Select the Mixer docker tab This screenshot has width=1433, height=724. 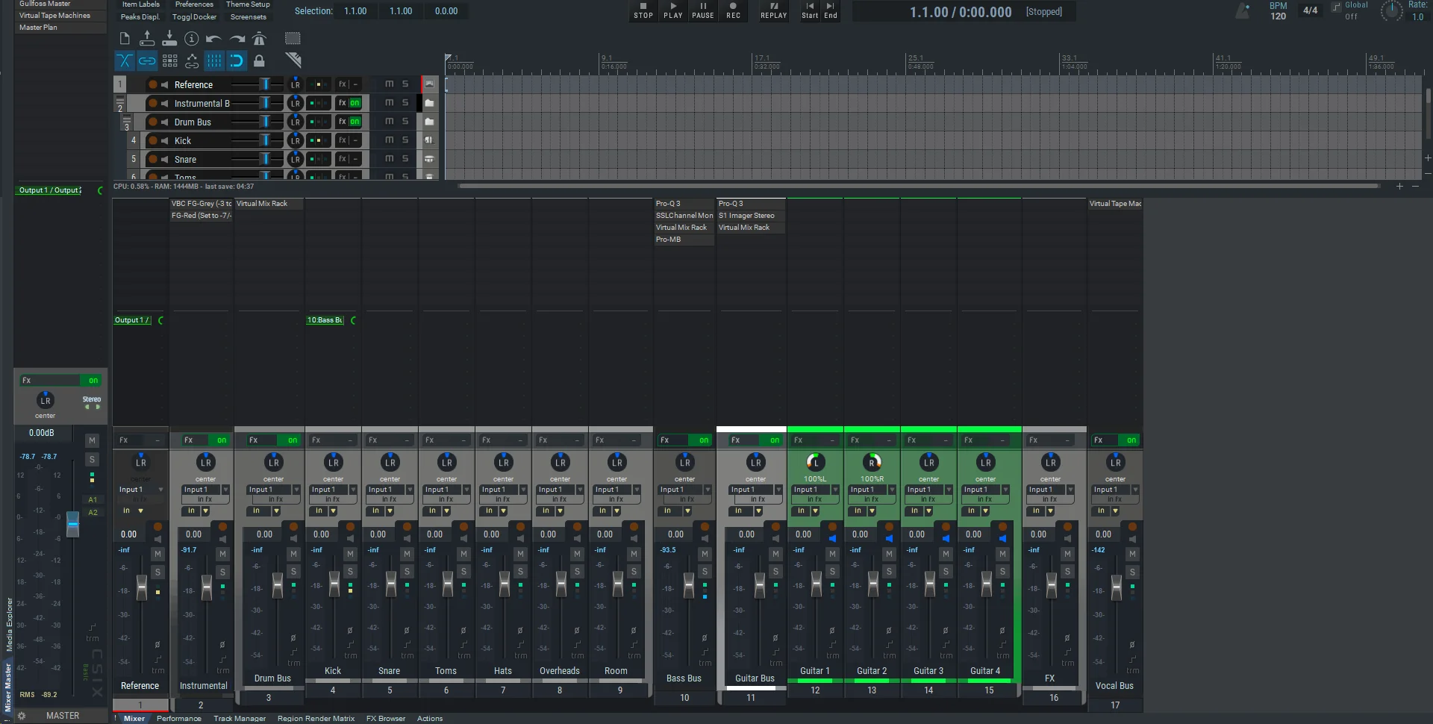tap(134, 718)
